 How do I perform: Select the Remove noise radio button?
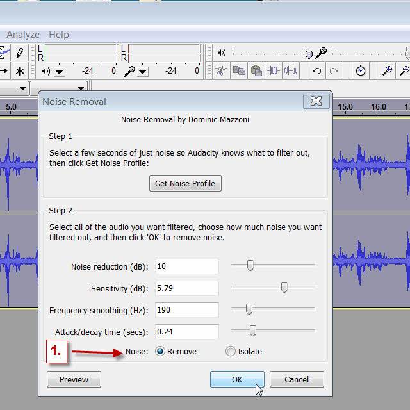pyautogui.click(x=160, y=351)
